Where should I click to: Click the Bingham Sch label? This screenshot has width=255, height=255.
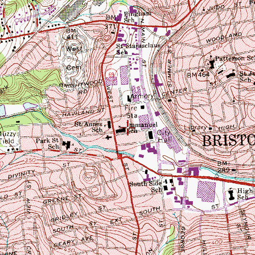[x=137, y=17]
